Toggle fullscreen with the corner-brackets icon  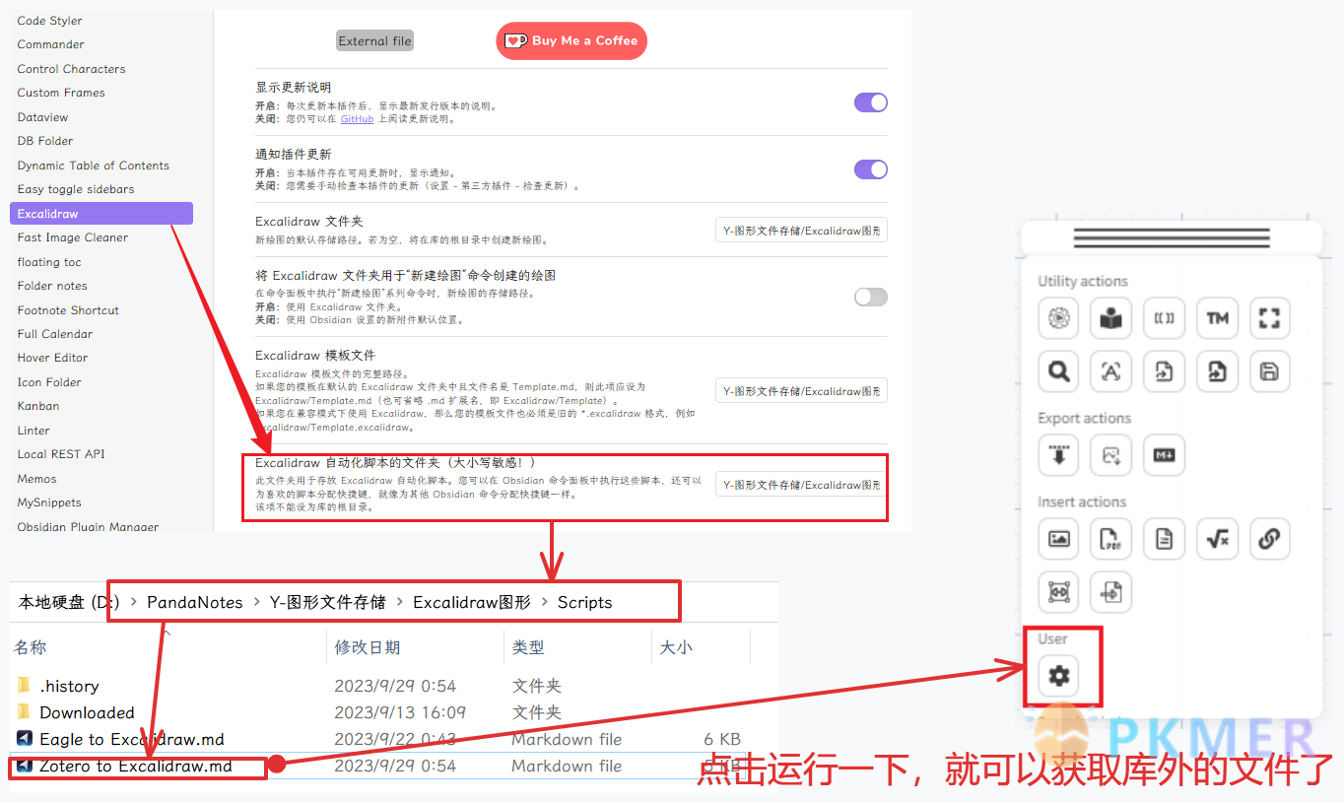(1270, 318)
